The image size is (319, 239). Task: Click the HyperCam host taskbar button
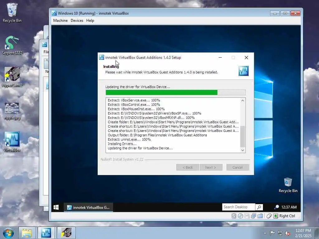66,233
